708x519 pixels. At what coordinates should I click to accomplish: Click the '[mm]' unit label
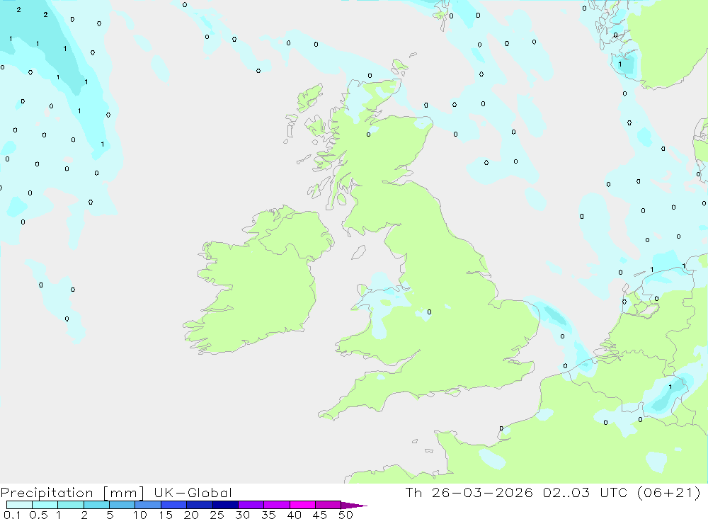coord(124,493)
